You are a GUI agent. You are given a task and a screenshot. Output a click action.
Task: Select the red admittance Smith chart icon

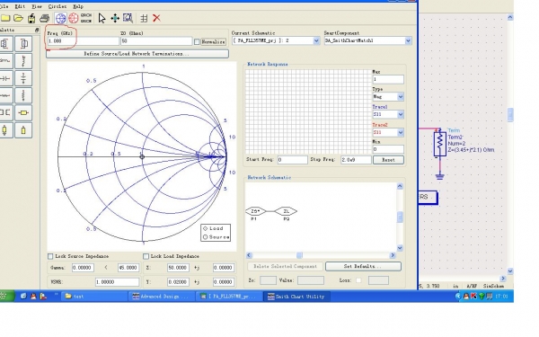pos(74,18)
